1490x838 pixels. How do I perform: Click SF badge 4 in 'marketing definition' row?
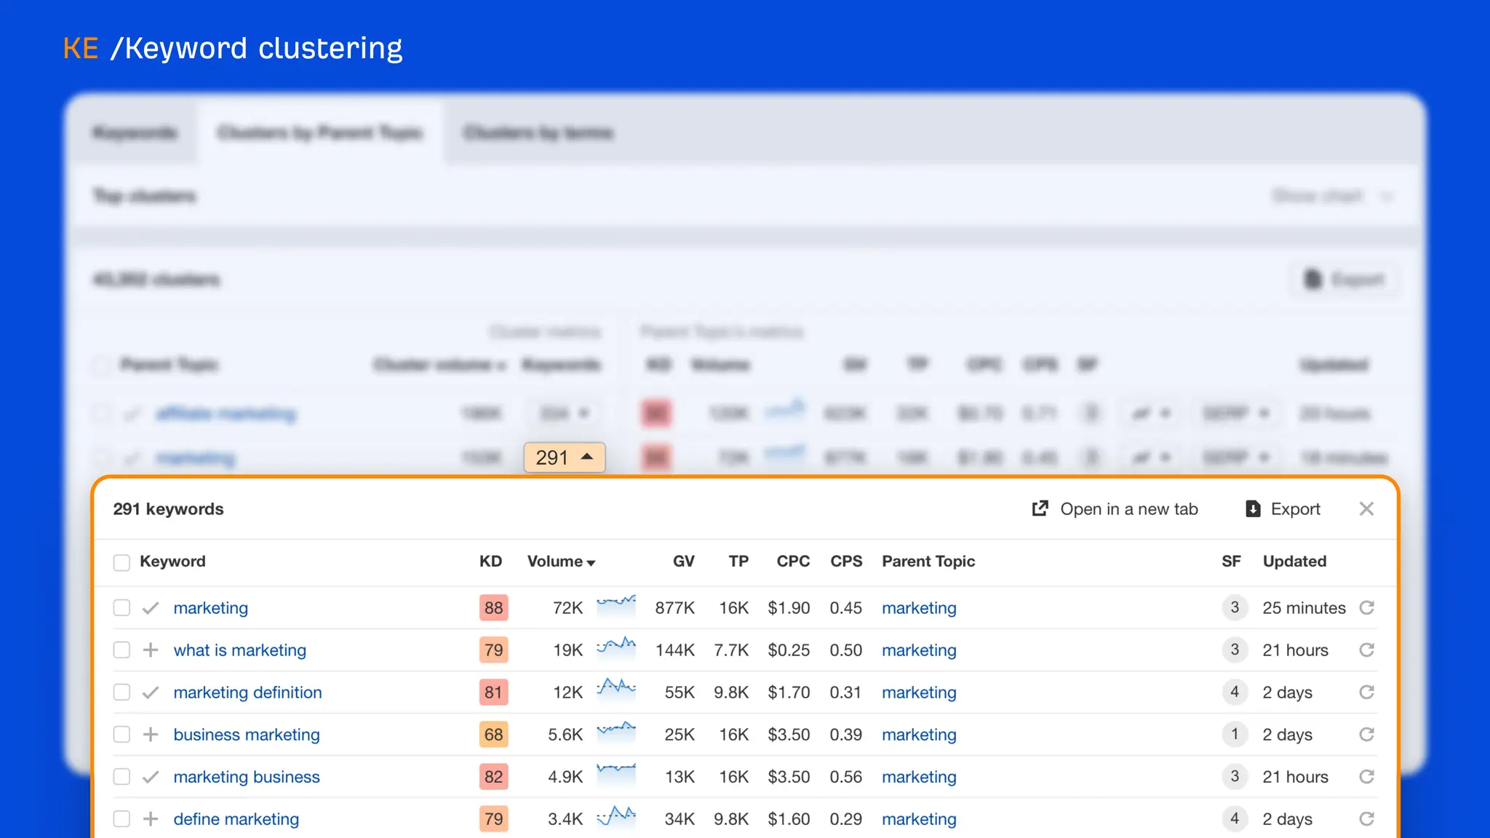point(1235,692)
